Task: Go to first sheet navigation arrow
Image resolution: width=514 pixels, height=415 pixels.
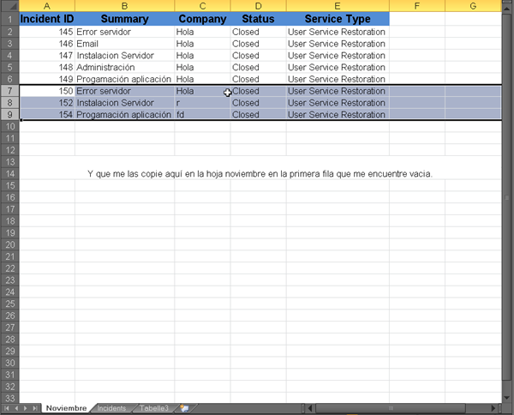Action: (7, 408)
